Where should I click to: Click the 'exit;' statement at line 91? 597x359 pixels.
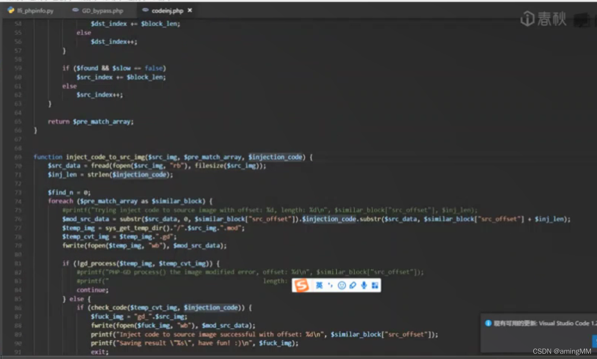99,352
